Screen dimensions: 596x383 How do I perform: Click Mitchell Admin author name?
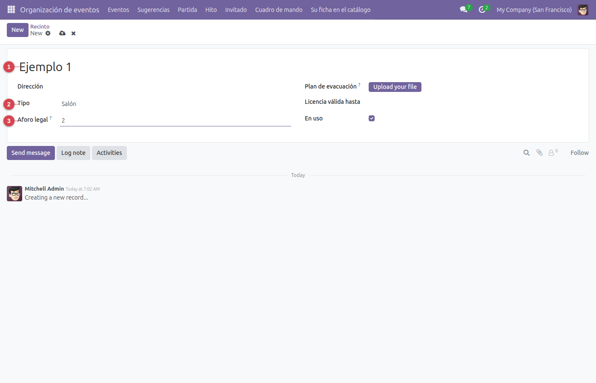point(44,189)
